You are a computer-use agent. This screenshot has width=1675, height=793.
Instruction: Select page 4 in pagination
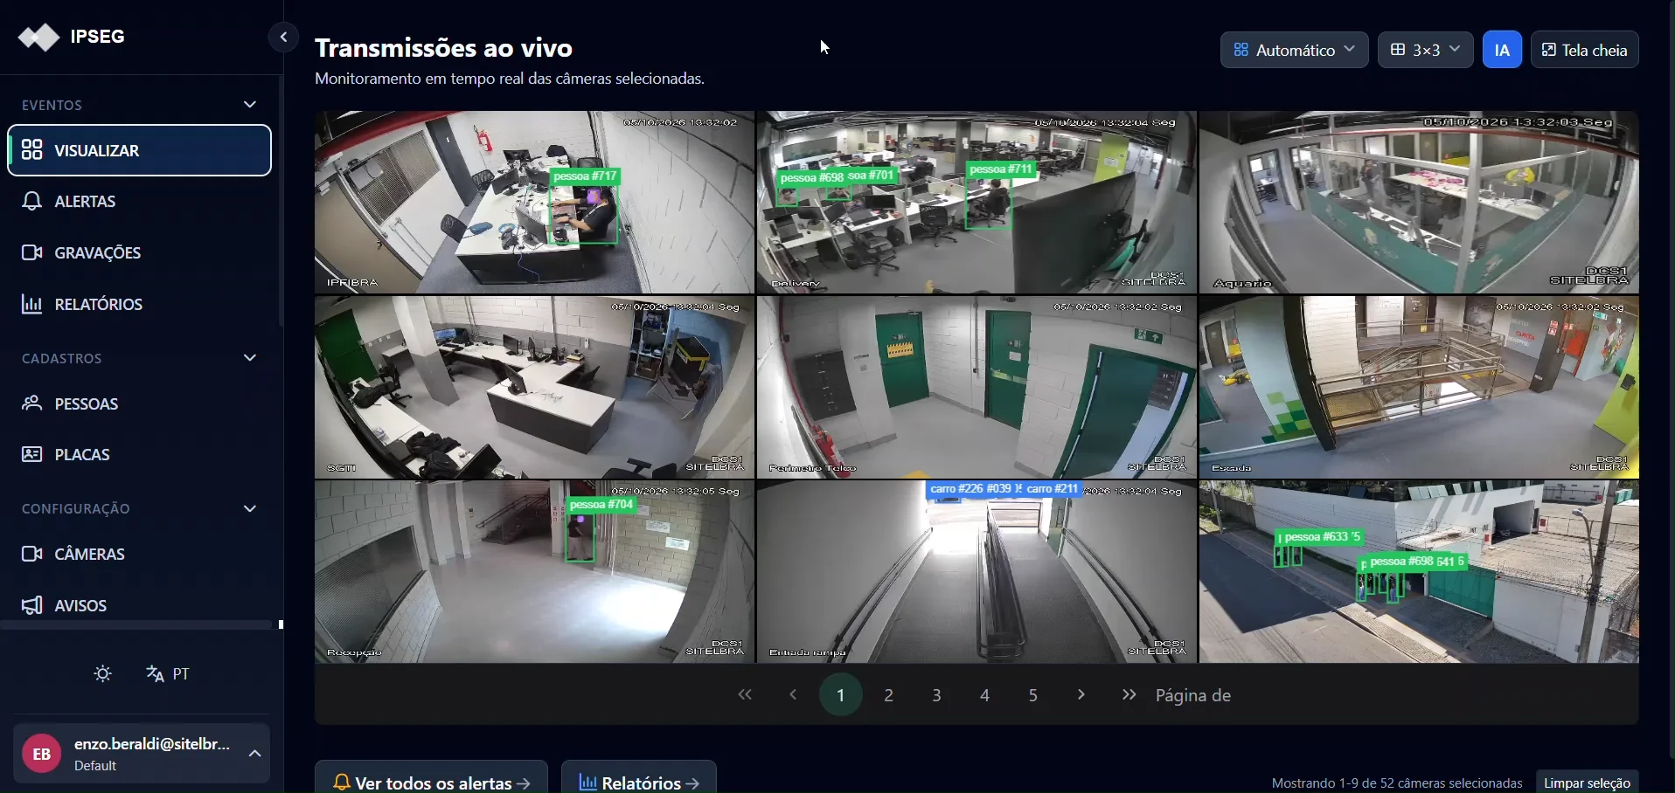click(x=985, y=695)
